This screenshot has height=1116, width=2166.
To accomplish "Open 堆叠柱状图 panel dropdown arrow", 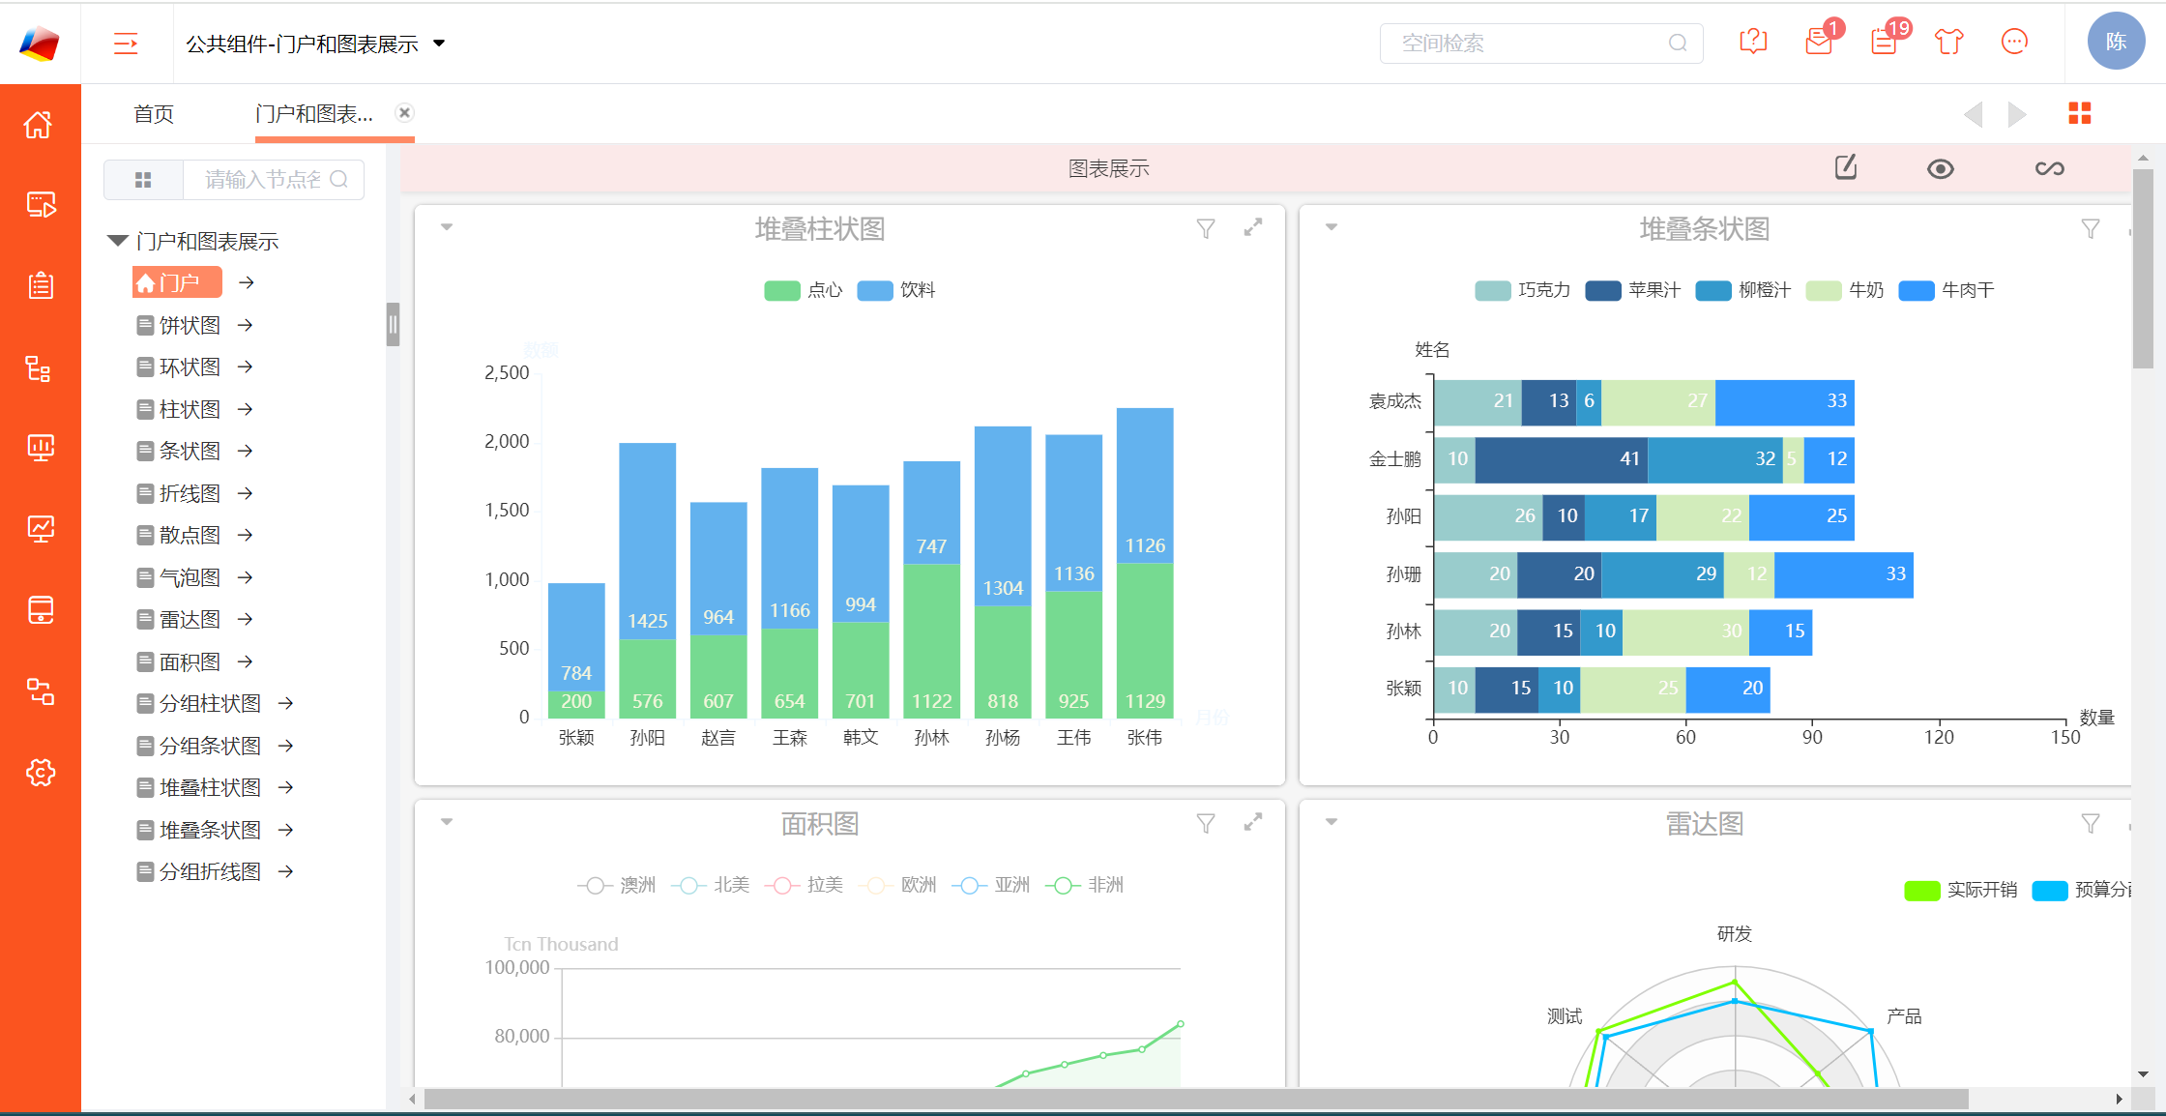I will pyautogui.click(x=447, y=227).
